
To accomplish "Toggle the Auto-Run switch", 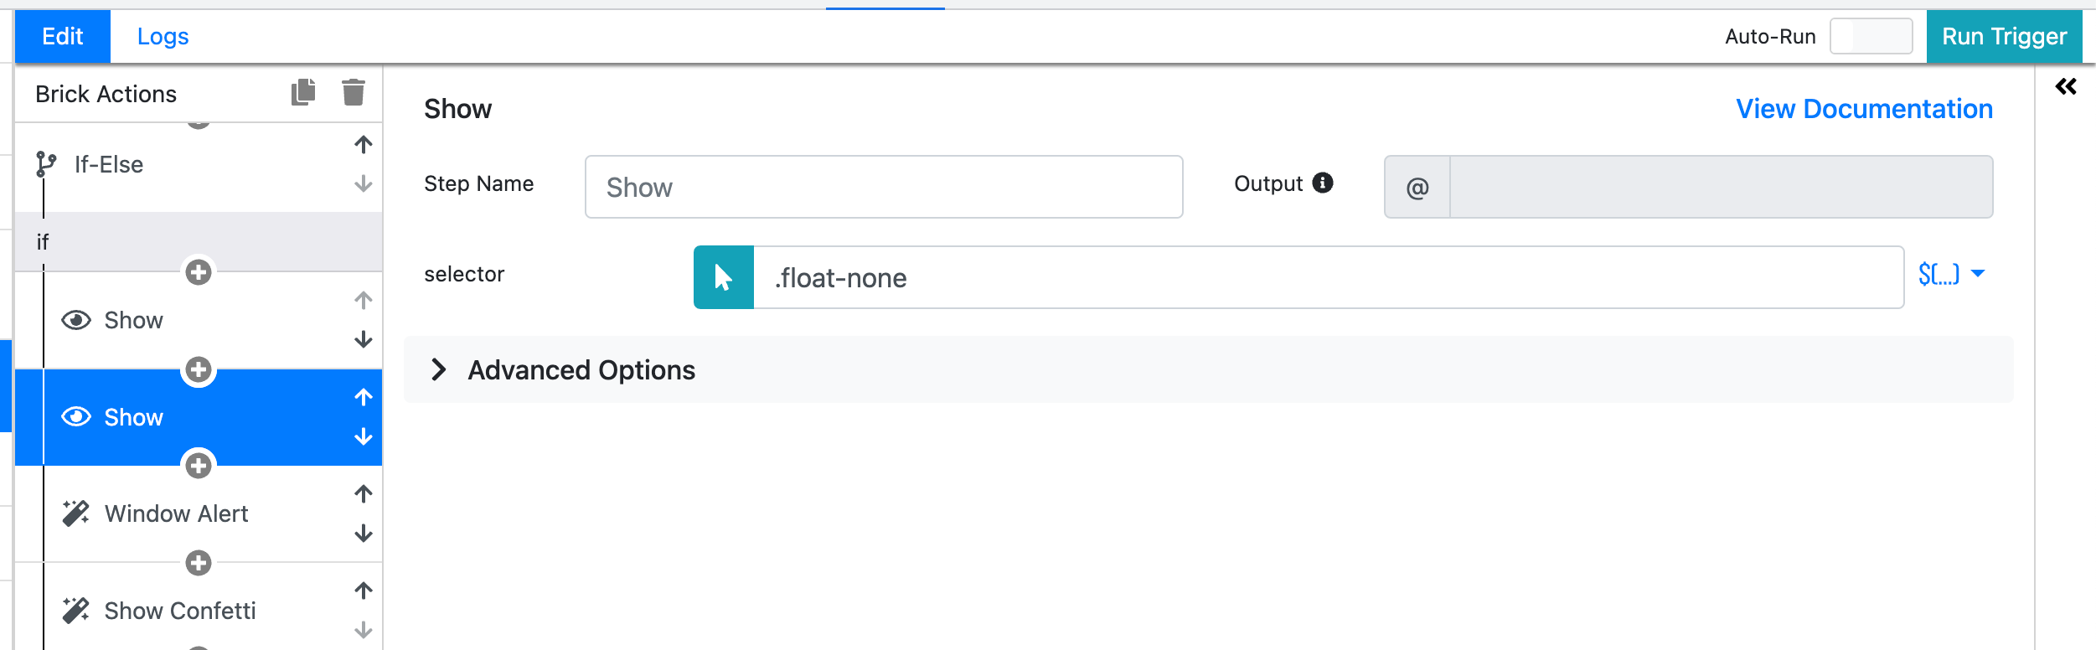I will point(1872,36).
